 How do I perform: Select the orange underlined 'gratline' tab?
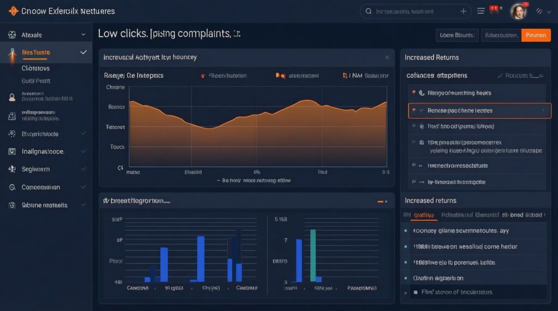click(x=424, y=216)
